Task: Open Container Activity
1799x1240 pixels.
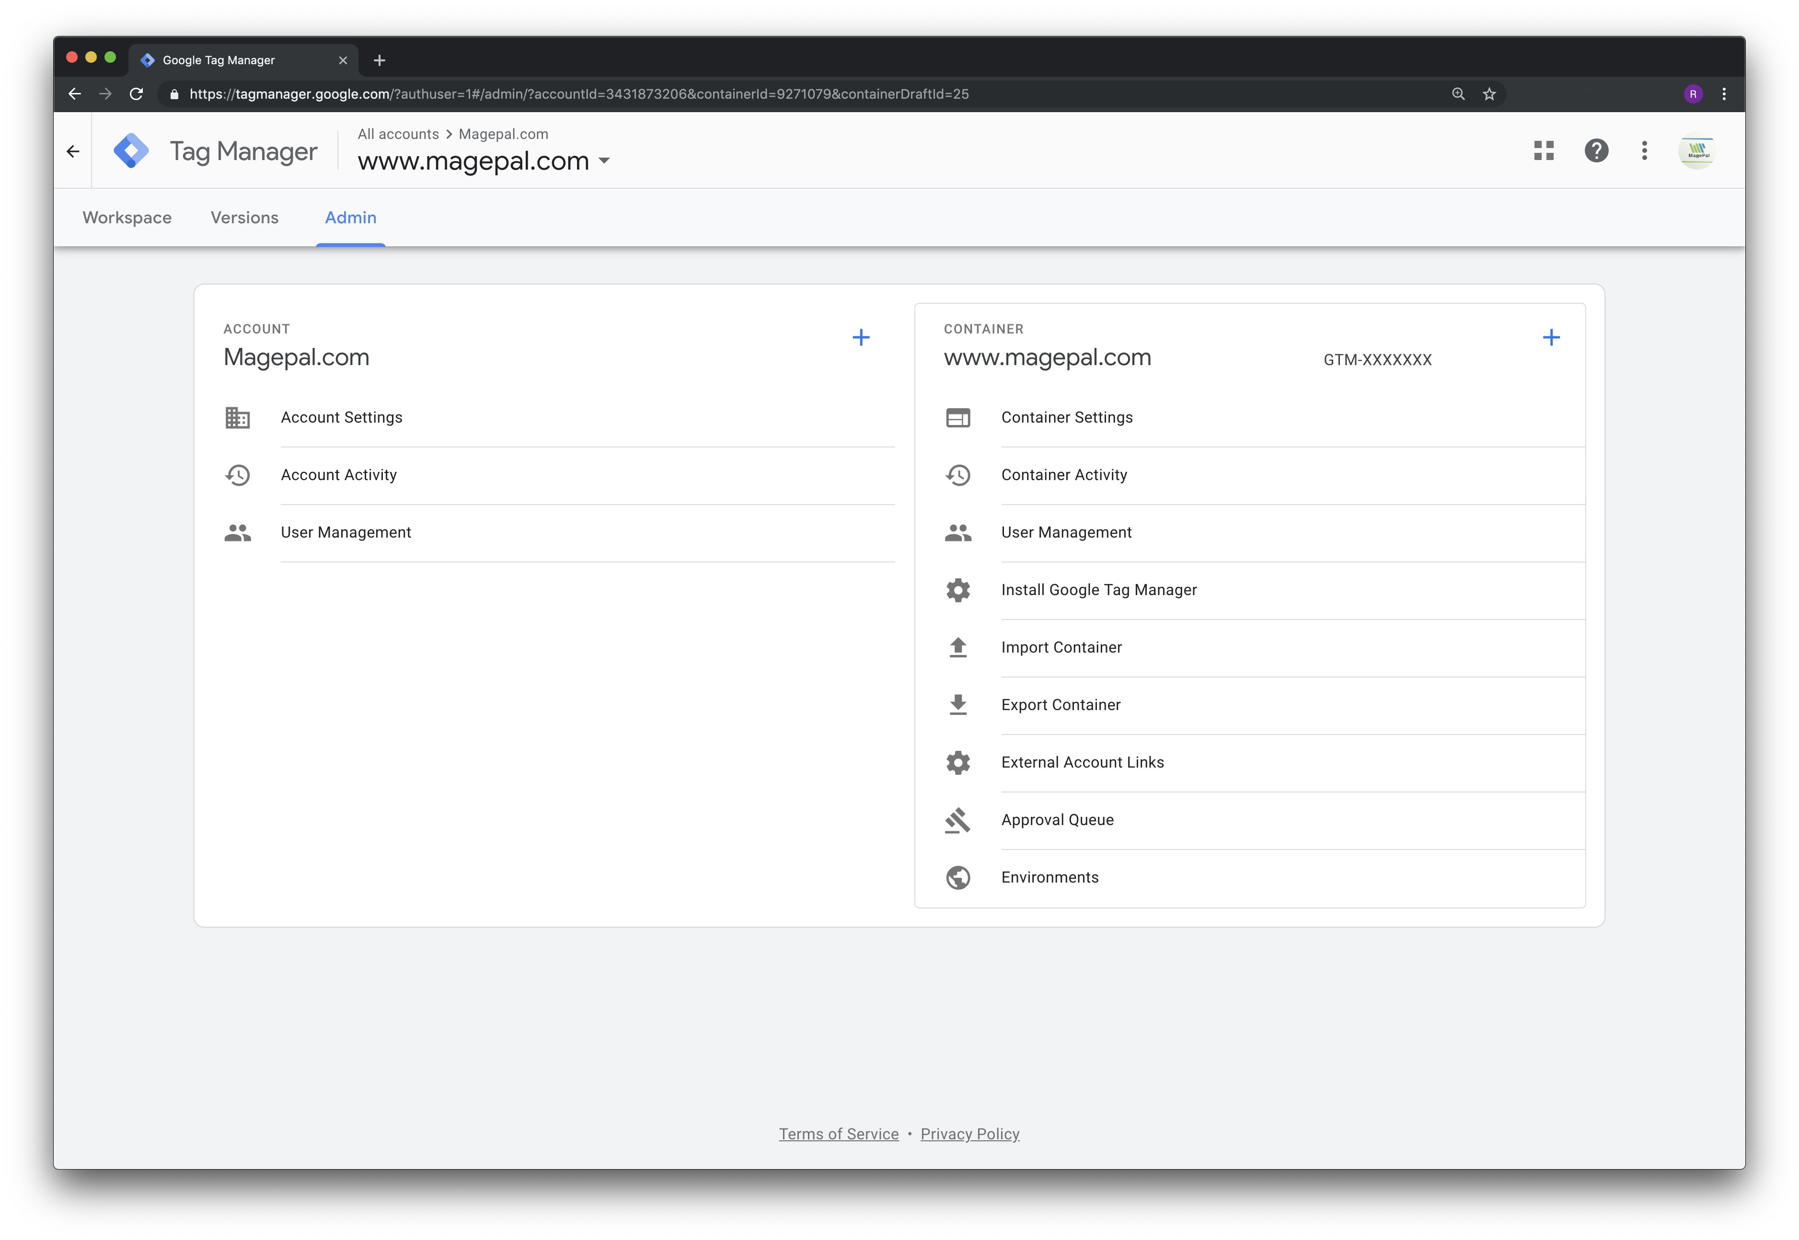Action: tap(1250, 475)
